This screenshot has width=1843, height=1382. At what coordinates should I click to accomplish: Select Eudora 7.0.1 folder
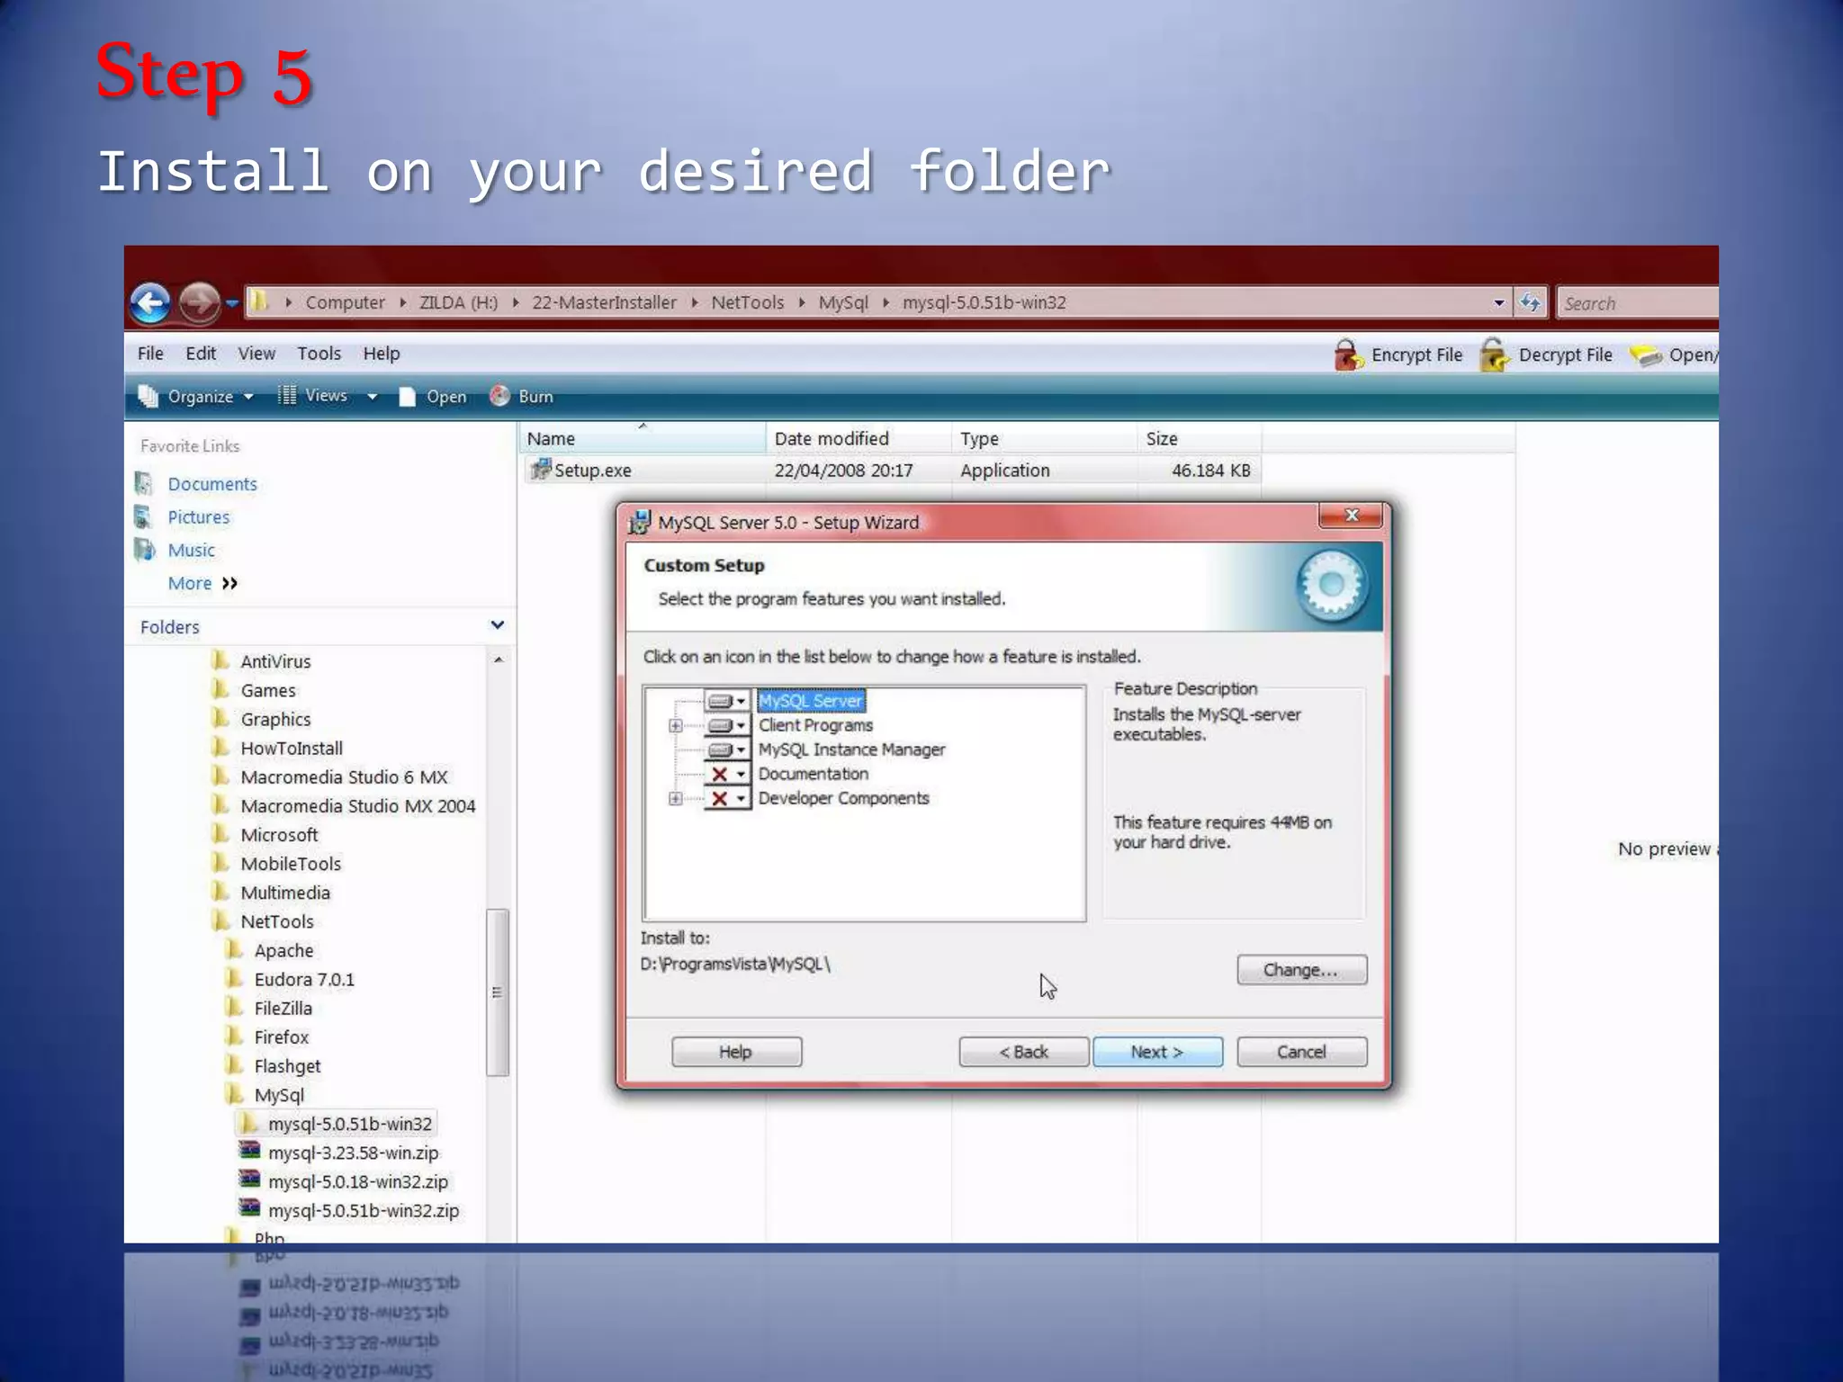click(304, 979)
